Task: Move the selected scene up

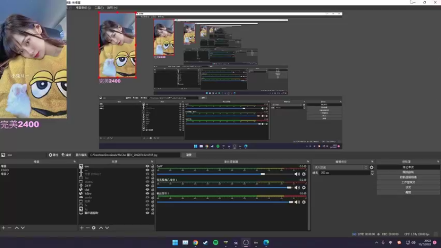Action: (17, 228)
